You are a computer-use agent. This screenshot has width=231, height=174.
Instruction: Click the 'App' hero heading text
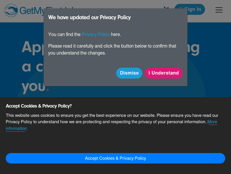(x=32, y=47)
